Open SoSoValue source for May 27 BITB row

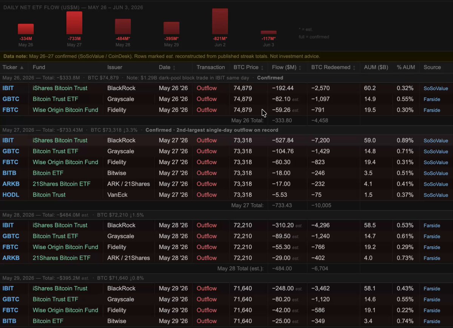pyautogui.click(x=436, y=173)
